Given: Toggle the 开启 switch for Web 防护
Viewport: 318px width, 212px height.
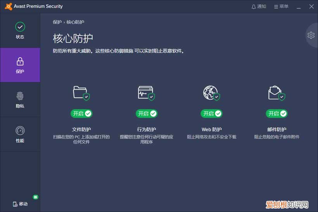Looking at the screenshot, I should pyautogui.click(x=211, y=114).
